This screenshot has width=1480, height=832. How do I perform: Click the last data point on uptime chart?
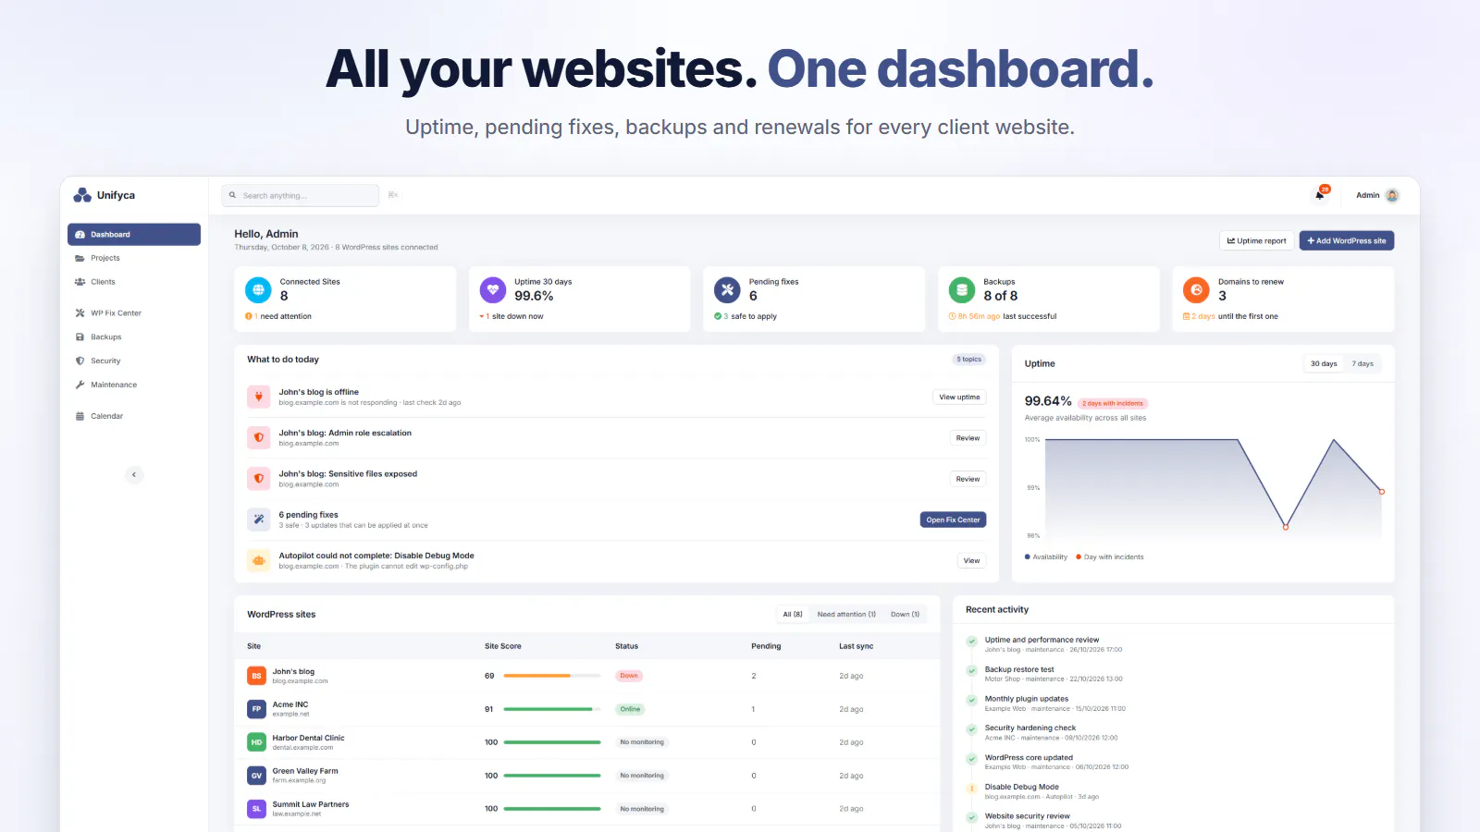[x=1382, y=492]
